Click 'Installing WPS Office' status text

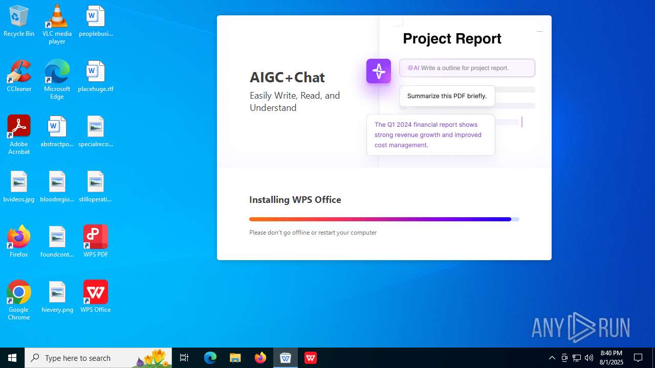pos(295,200)
